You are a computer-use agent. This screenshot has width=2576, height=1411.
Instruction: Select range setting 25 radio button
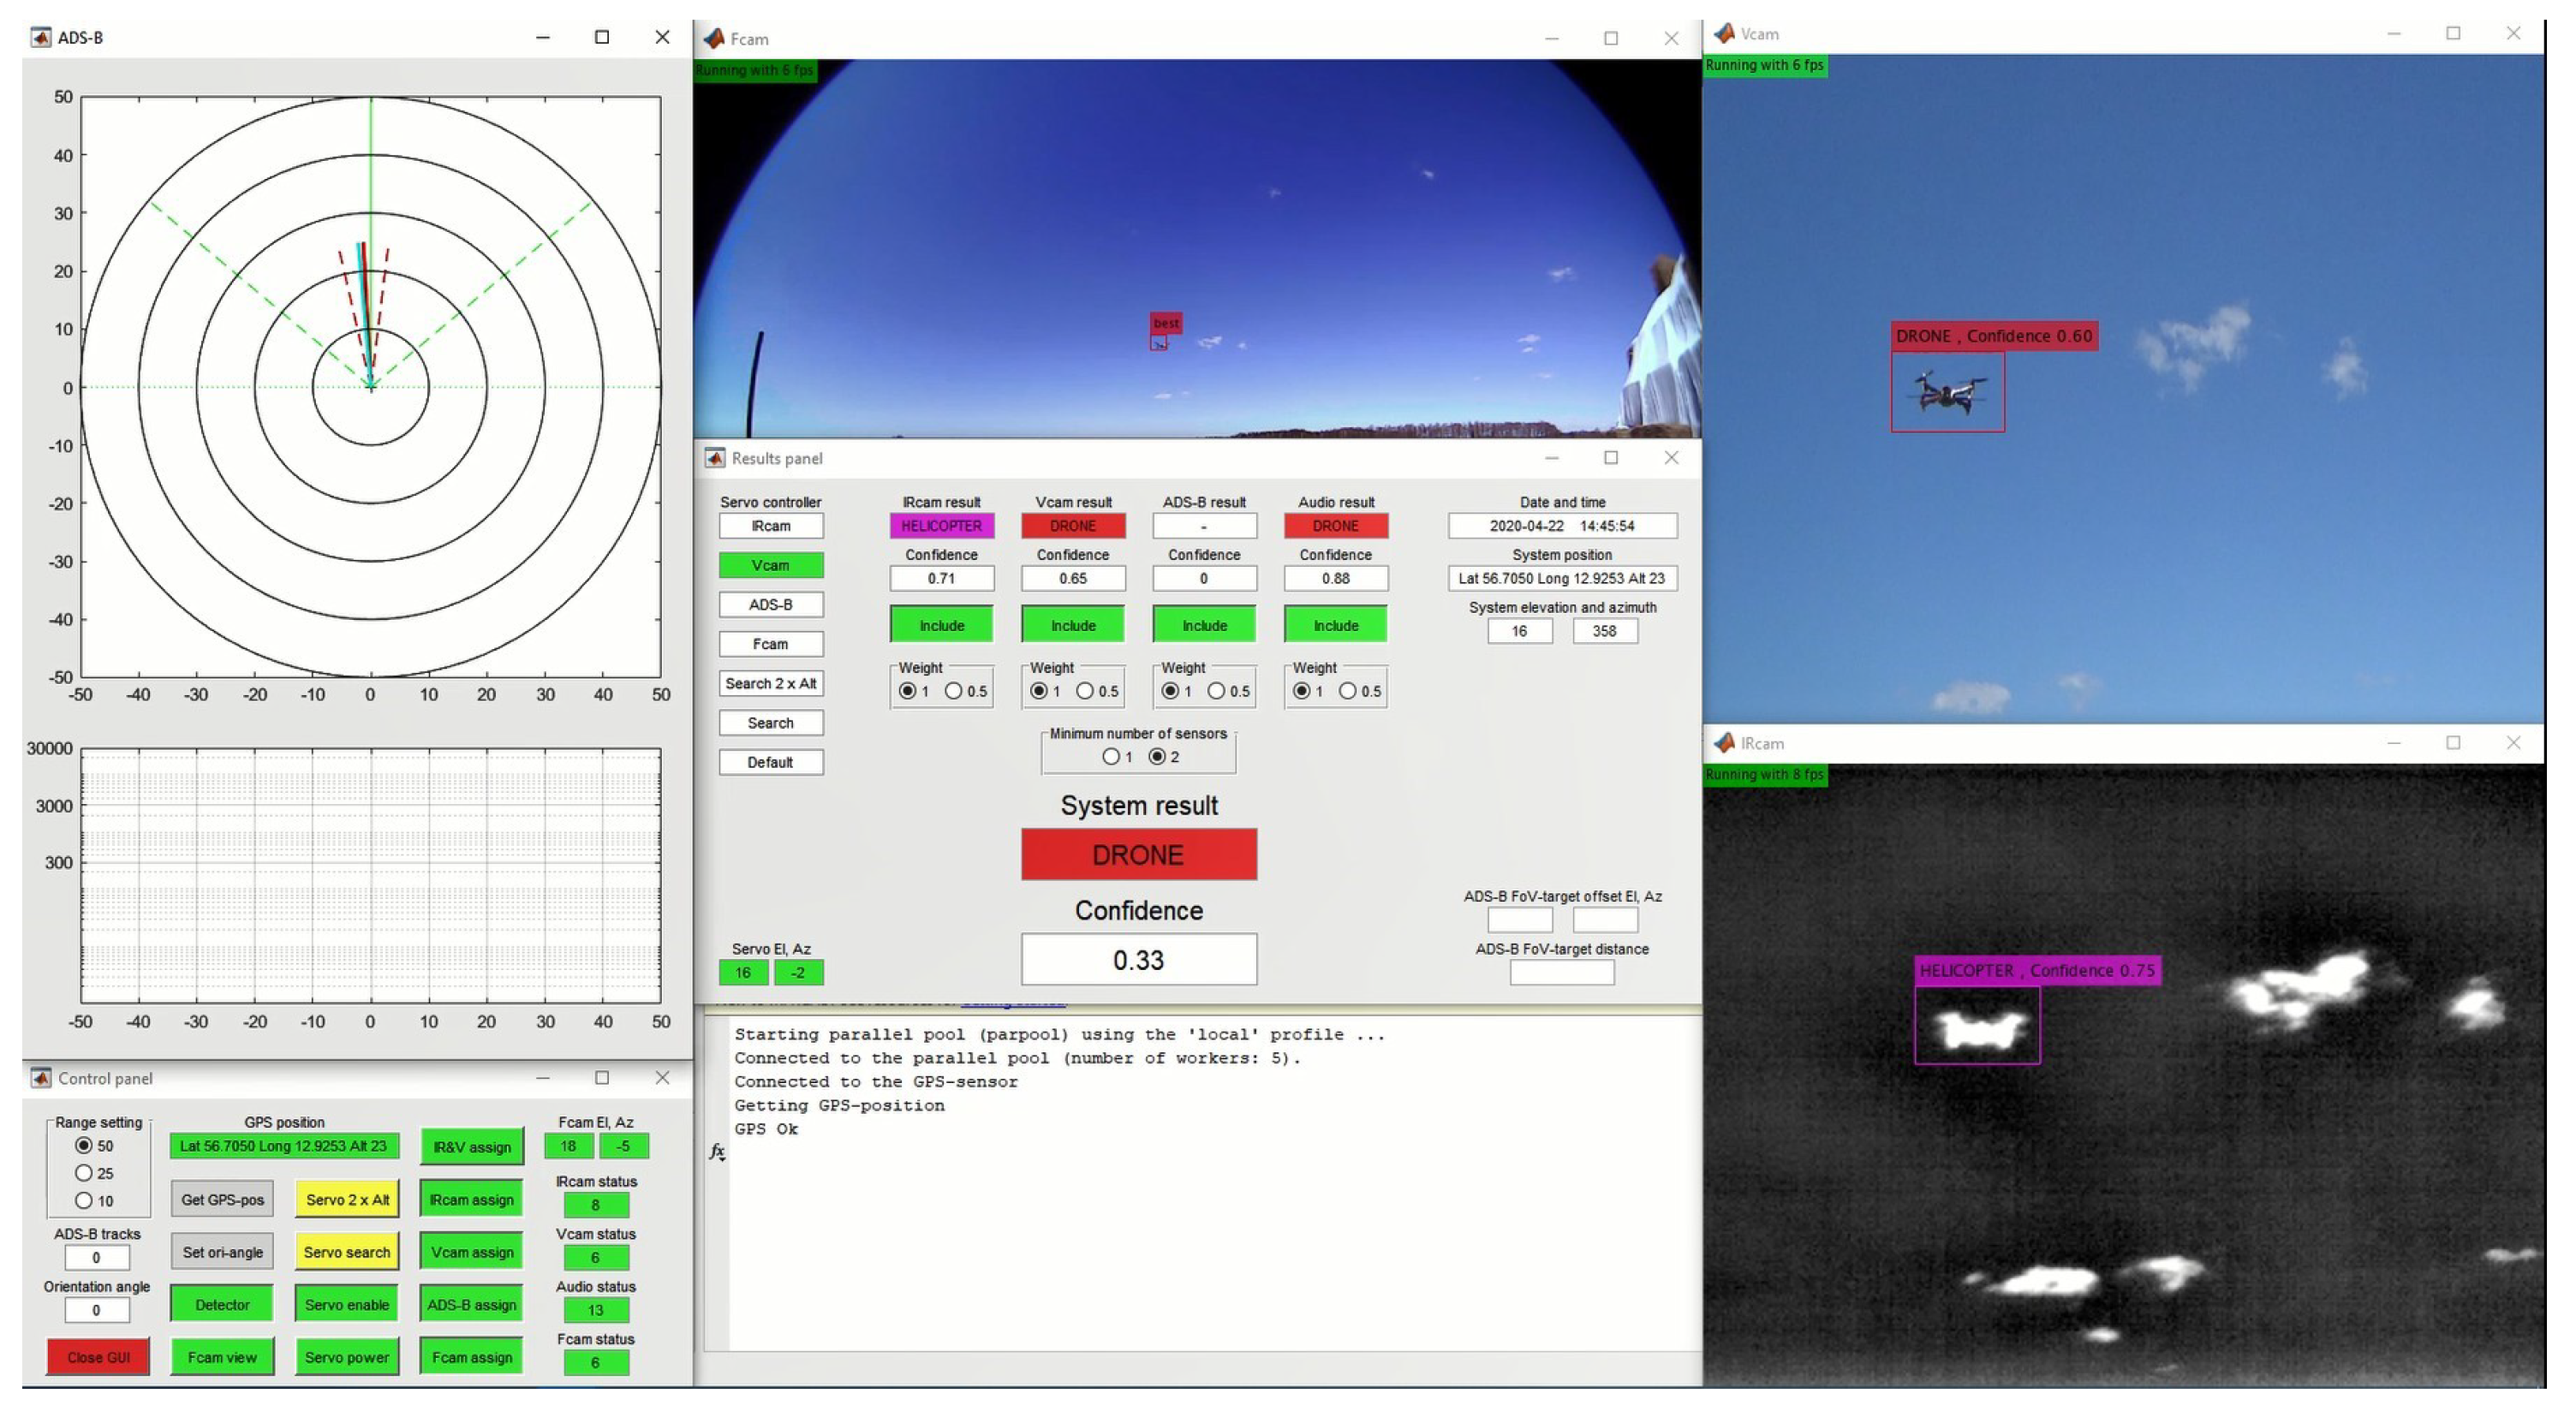pyautogui.click(x=84, y=1173)
